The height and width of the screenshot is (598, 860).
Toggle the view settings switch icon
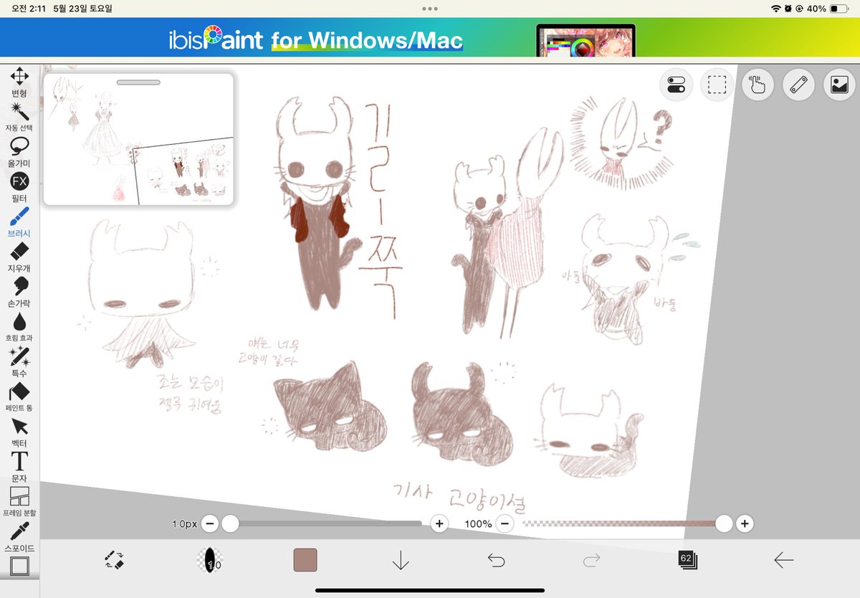(x=676, y=86)
